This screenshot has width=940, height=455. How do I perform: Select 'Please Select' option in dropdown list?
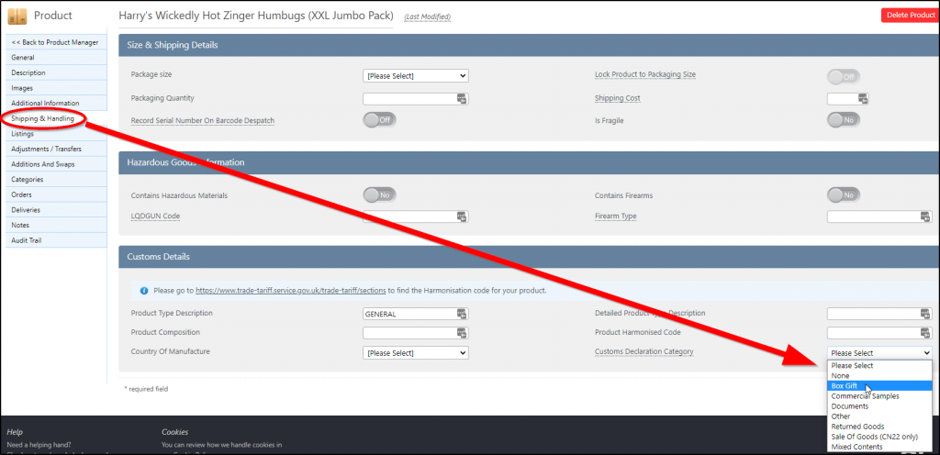pyautogui.click(x=879, y=365)
